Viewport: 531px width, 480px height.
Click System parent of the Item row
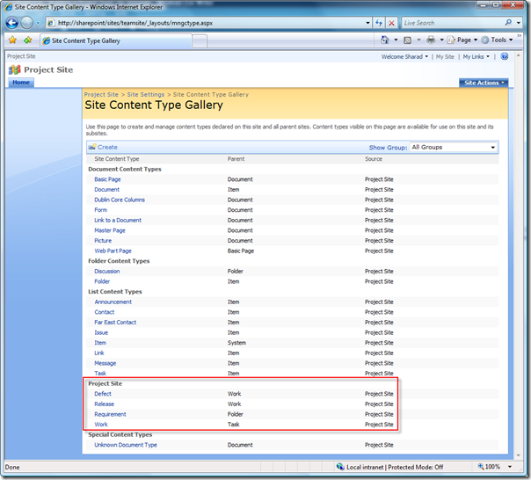point(236,343)
